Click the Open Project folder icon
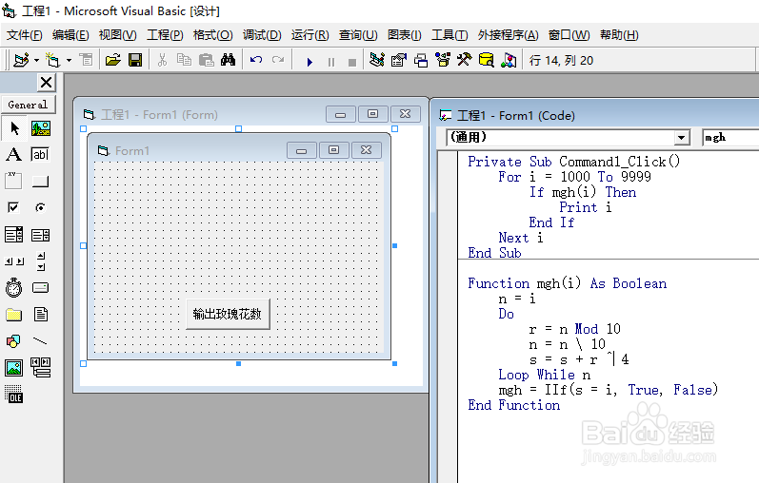The width and height of the screenshot is (759, 483). (112, 61)
